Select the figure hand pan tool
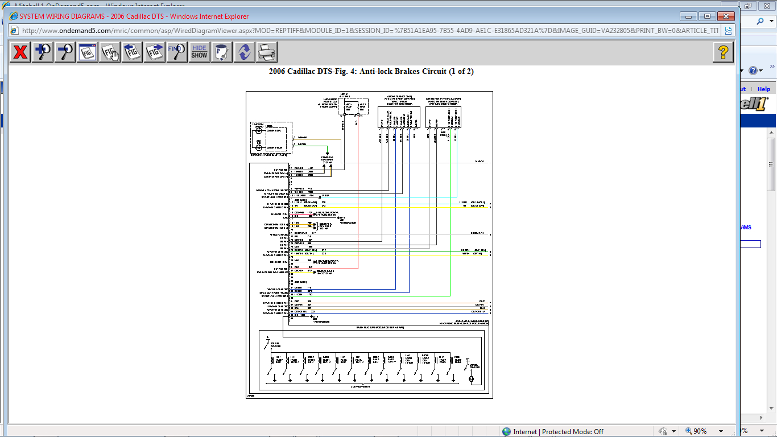Screen dimensions: 777x437 pos(110,52)
